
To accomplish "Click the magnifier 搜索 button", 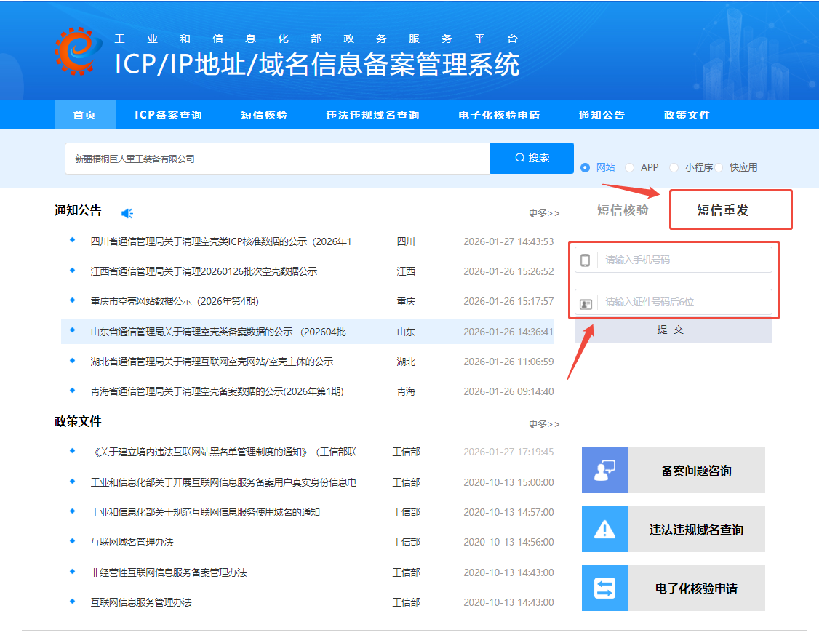I will tap(532, 158).
